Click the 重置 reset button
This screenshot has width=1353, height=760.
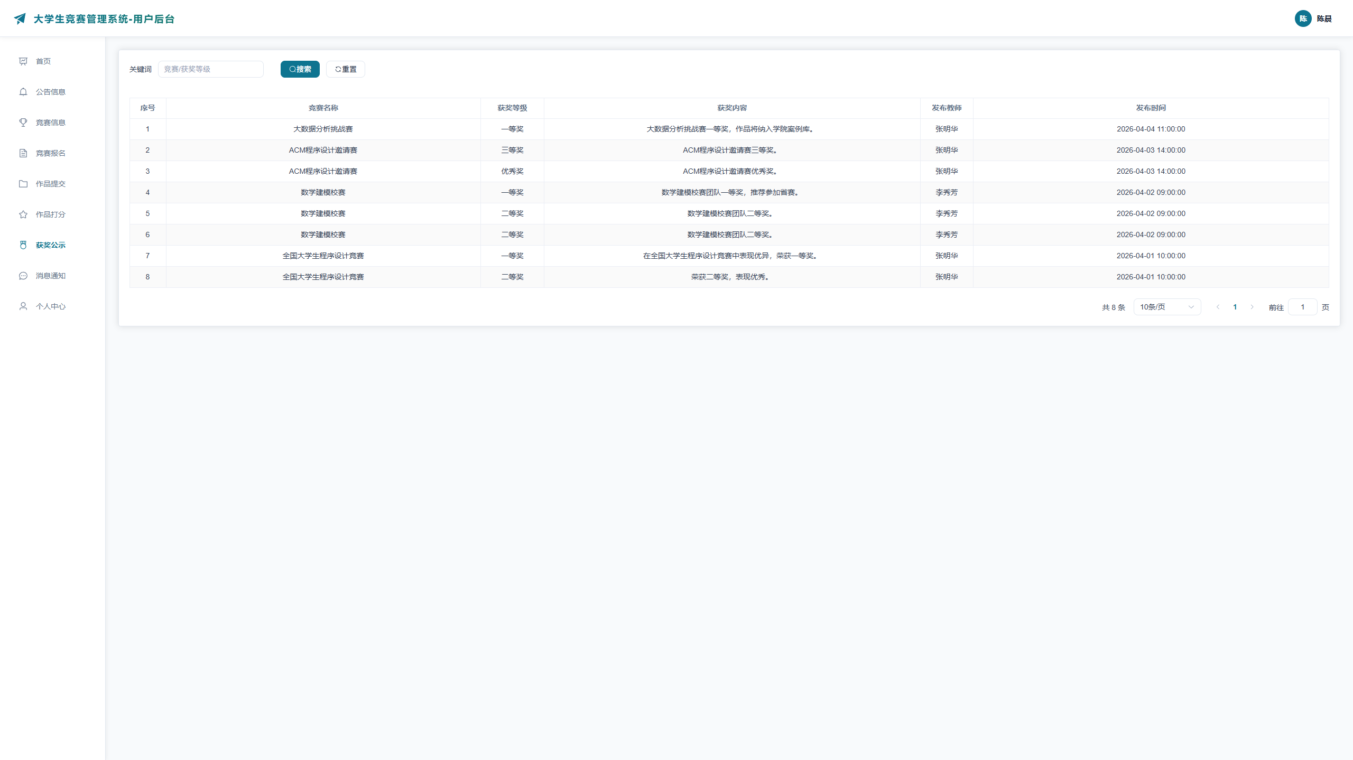tap(345, 69)
